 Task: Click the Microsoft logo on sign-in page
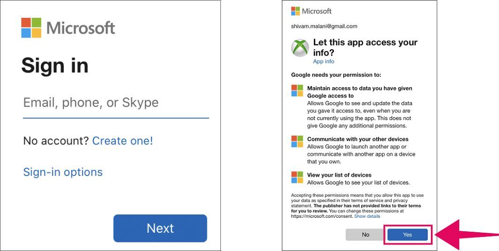(x=68, y=28)
